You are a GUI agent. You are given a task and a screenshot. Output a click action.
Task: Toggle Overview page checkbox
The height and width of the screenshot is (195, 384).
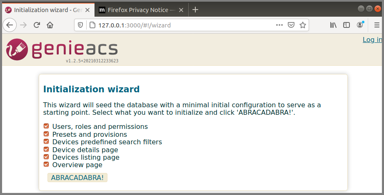pyautogui.click(x=46, y=164)
